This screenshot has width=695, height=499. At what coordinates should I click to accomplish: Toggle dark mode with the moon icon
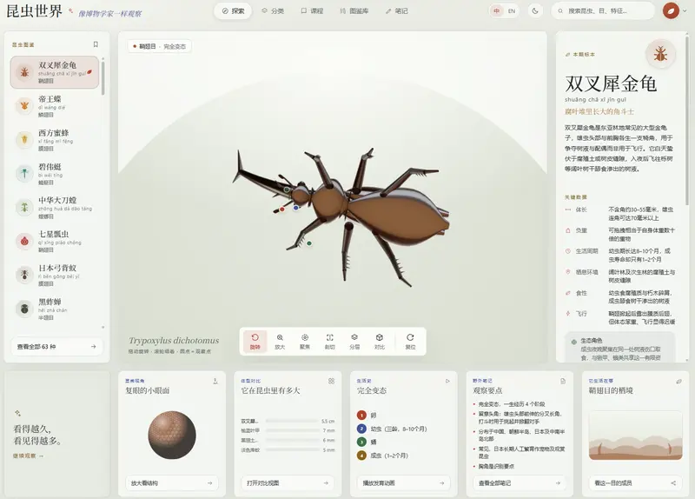[x=535, y=11]
